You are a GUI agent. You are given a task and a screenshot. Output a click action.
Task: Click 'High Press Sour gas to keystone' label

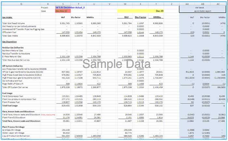[21, 78]
